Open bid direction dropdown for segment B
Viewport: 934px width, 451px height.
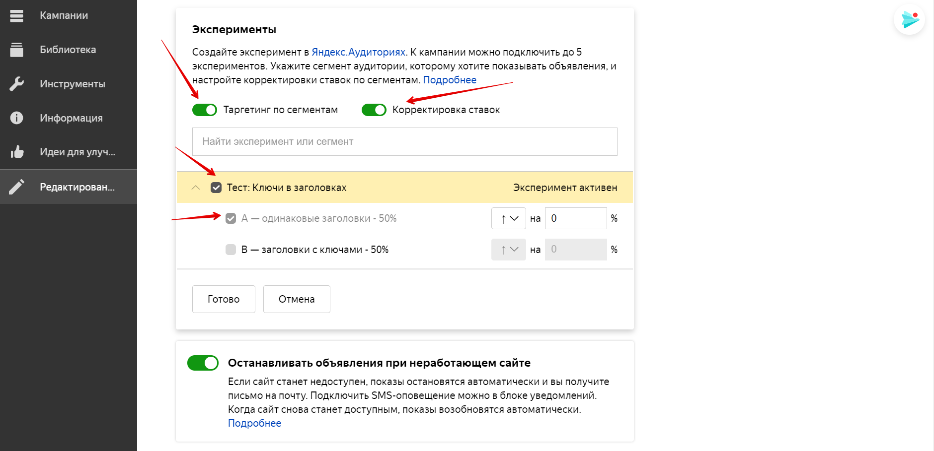coord(509,250)
